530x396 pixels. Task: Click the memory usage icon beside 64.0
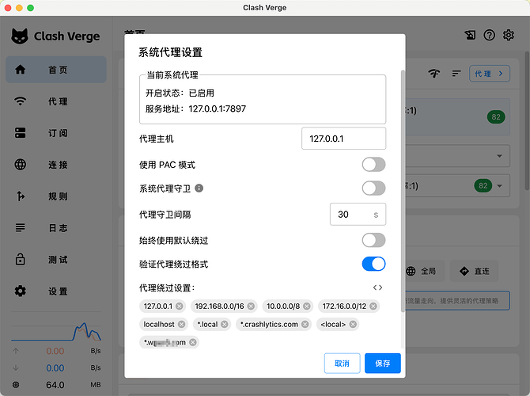click(x=16, y=384)
